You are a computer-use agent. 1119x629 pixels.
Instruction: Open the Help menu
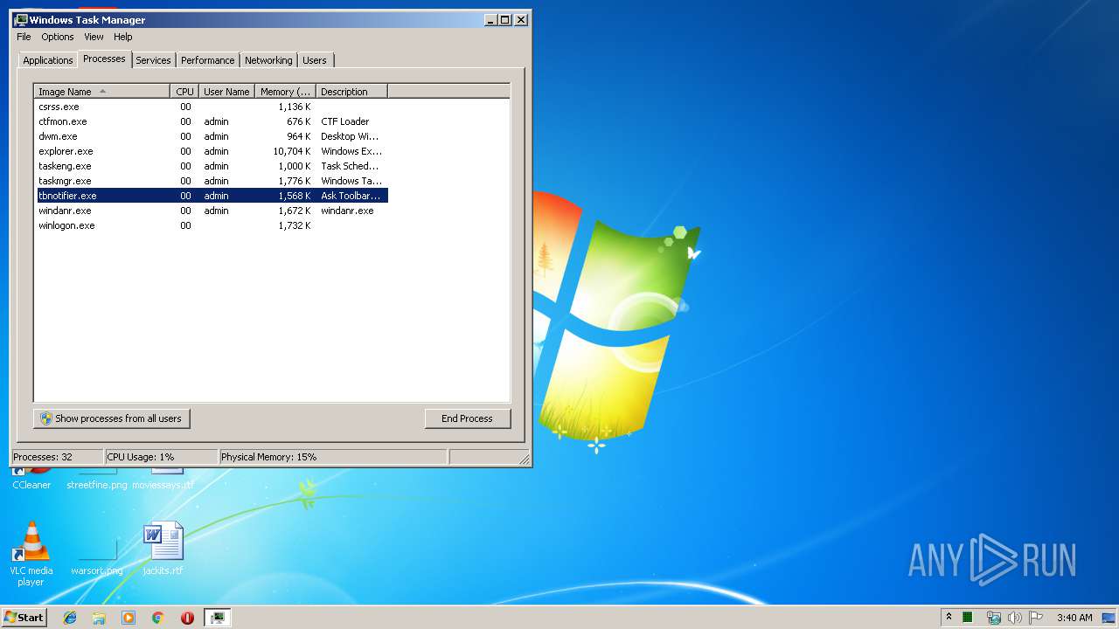(123, 37)
